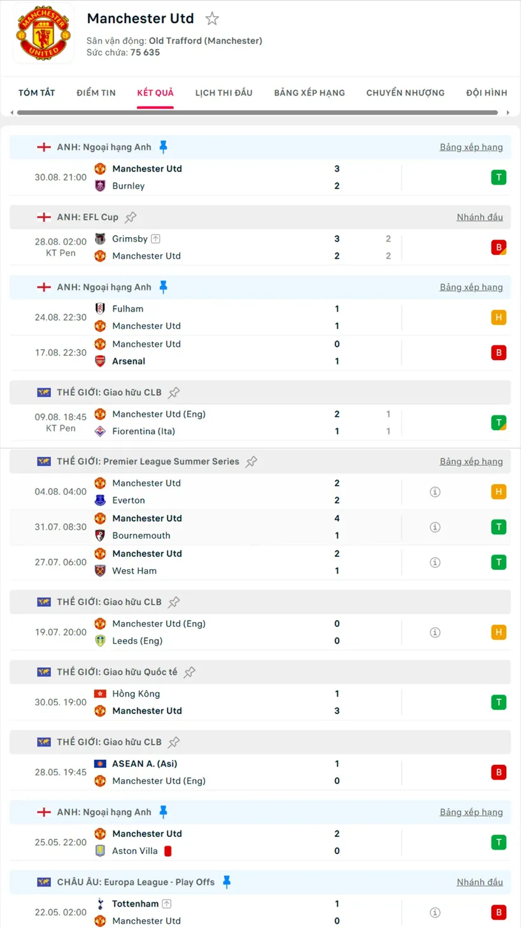Image resolution: width=521 pixels, height=928 pixels.
Task: Pin the EFL Cup competition
Action: click(131, 217)
